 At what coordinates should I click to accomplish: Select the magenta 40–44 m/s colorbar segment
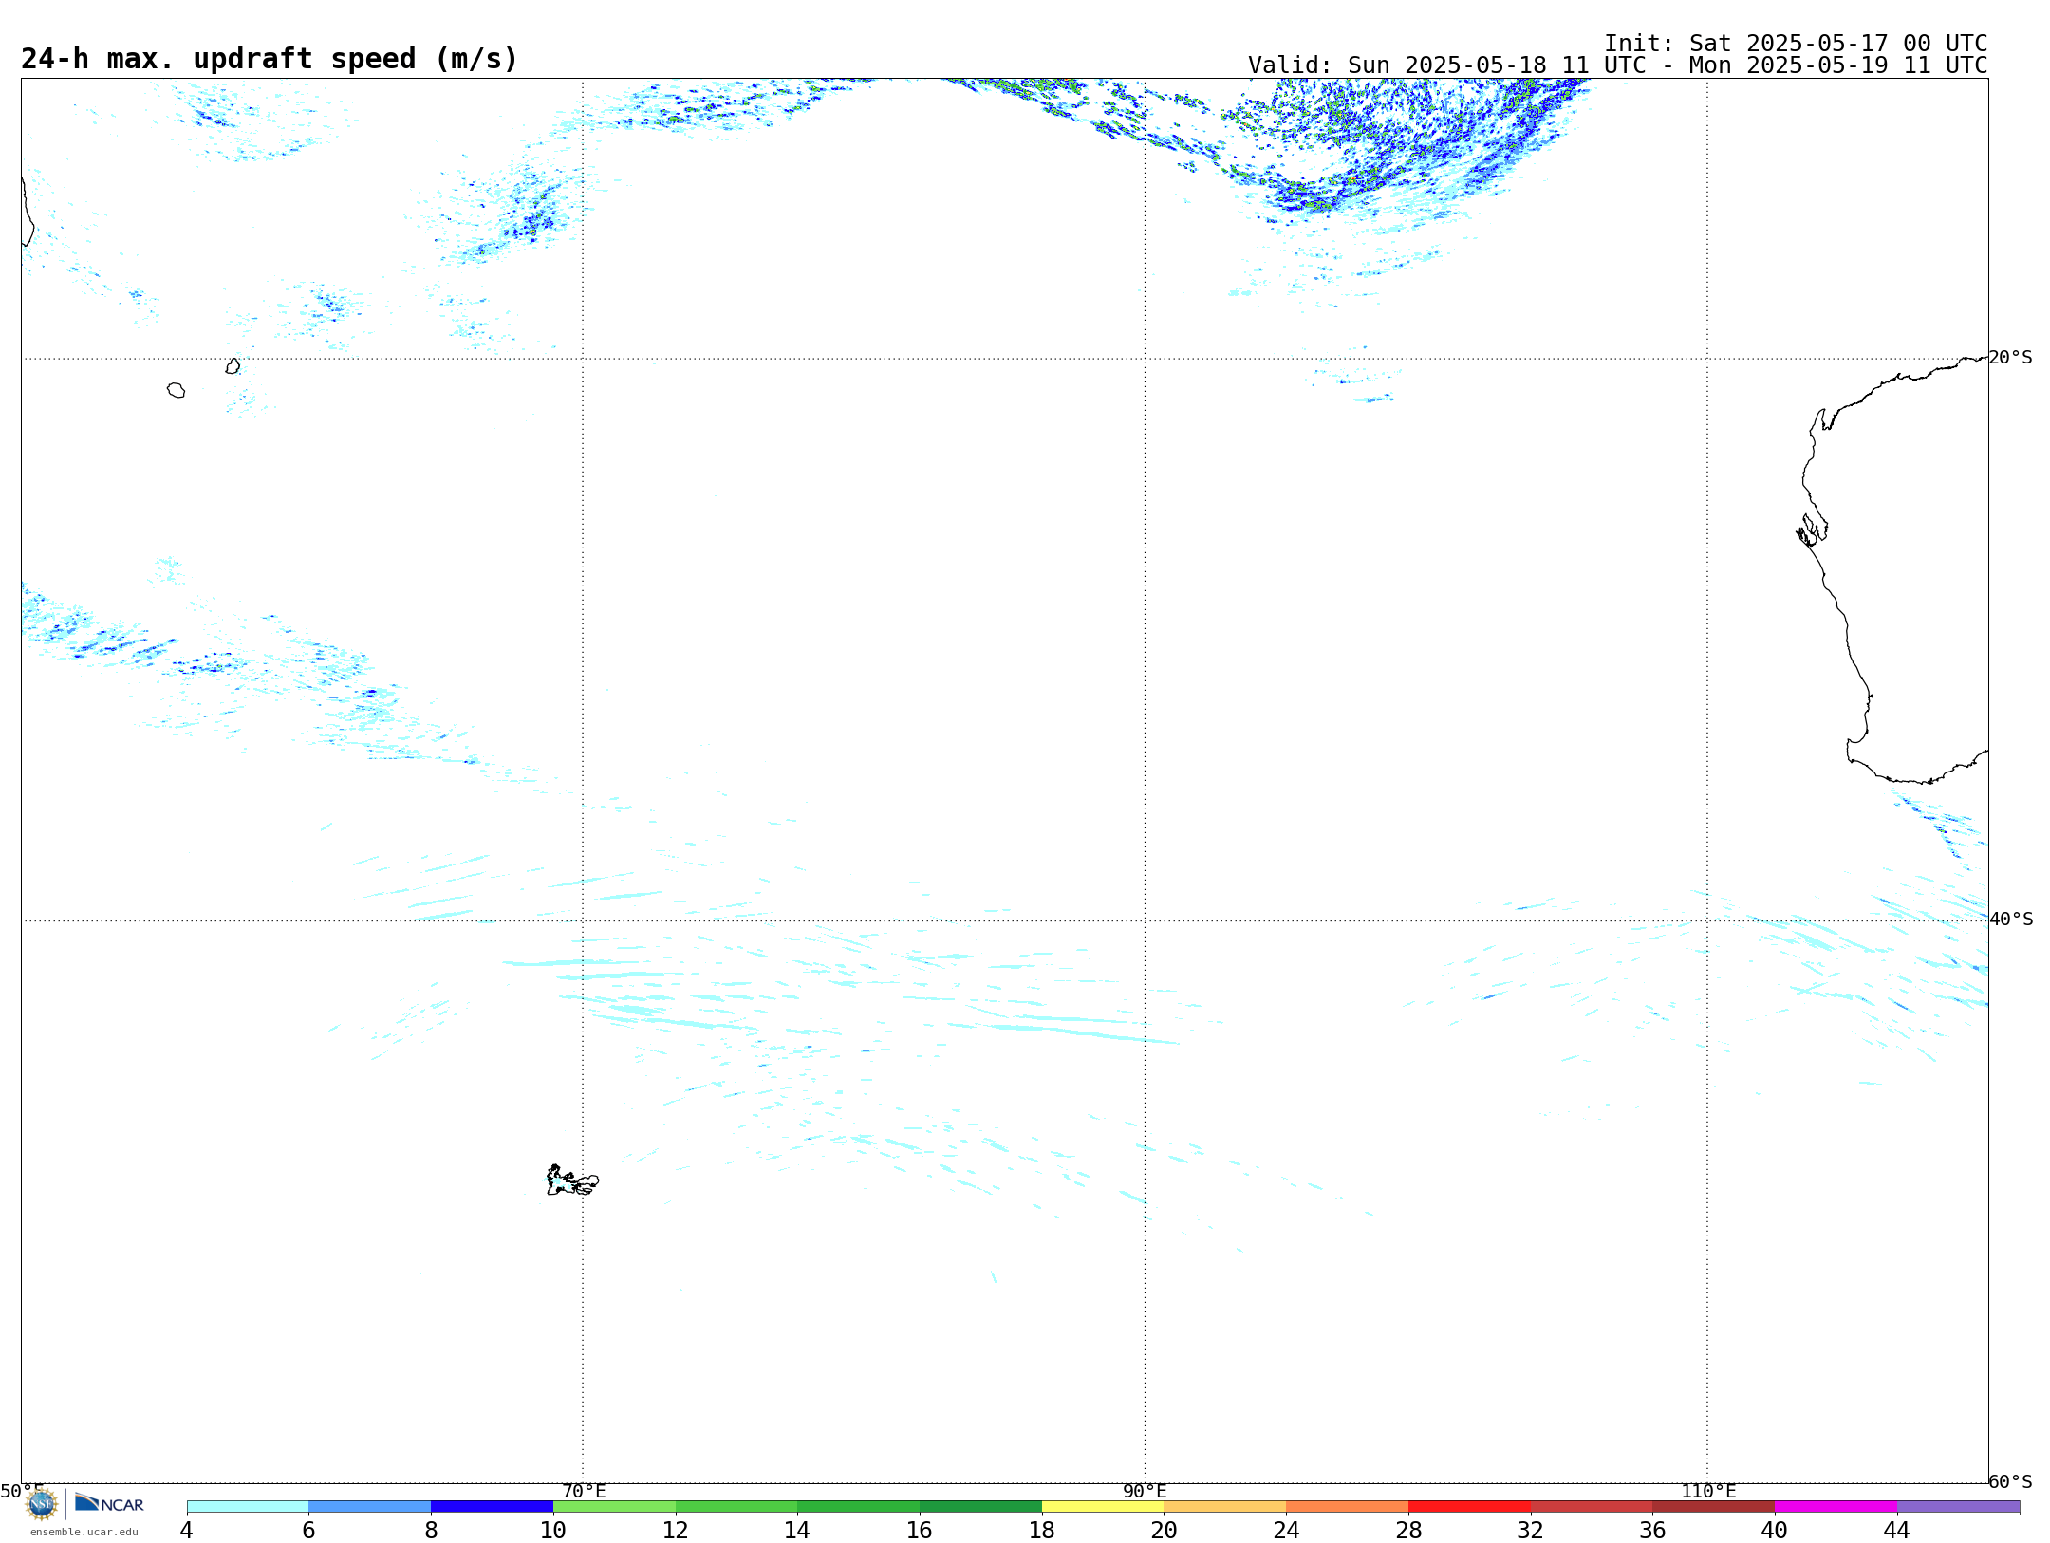pyautogui.click(x=1836, y=1507)
